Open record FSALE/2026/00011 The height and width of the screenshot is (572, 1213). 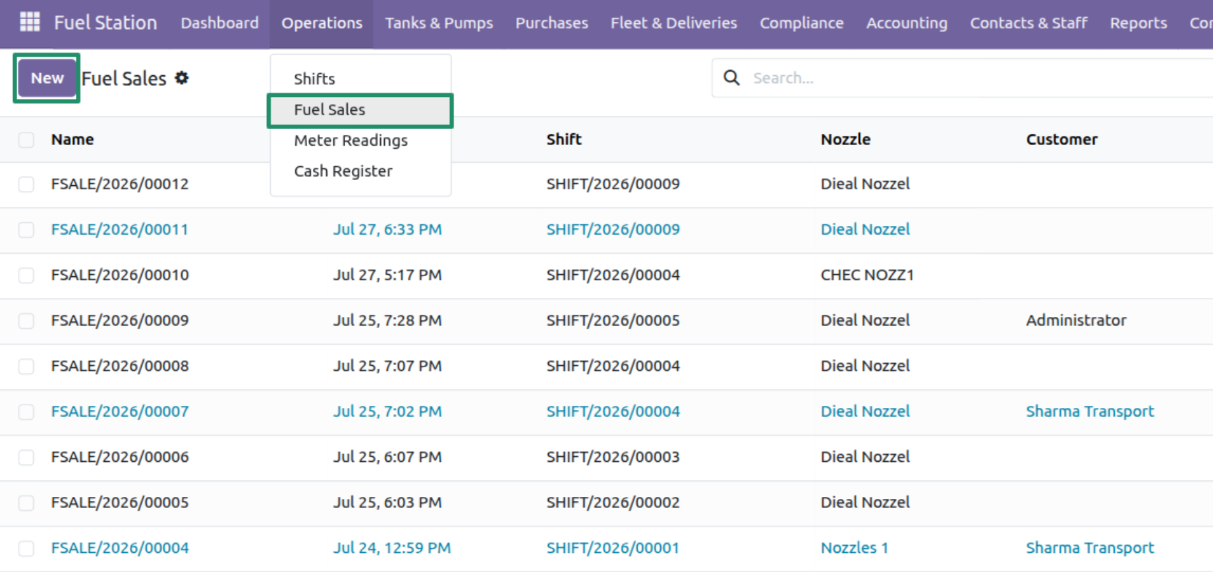click(x=119, y=229)
